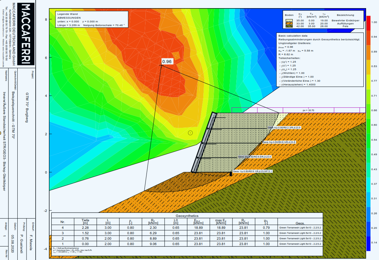Click the 'Geos 3' layer annotation
Screen dimensions: 379x260
pos(279,142)
